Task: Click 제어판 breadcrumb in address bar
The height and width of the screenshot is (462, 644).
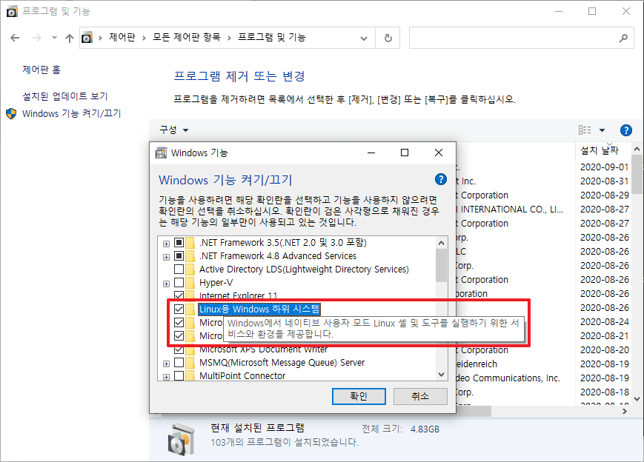Action: pos(122,37)
